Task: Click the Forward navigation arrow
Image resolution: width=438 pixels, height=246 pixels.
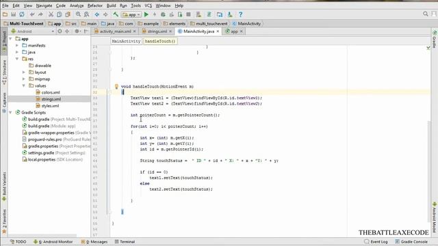Action: tap(105, 14)
